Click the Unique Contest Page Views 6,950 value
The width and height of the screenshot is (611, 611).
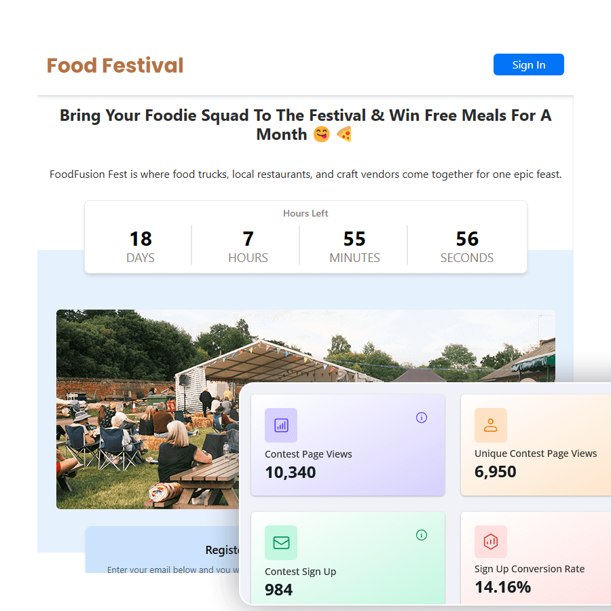click(496, 471)
